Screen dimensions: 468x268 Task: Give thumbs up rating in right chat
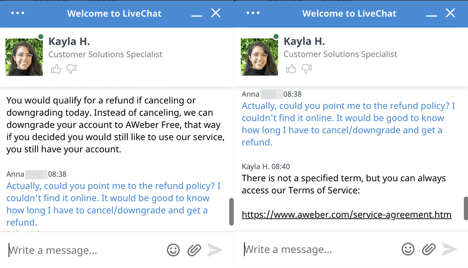coord(291,69)
